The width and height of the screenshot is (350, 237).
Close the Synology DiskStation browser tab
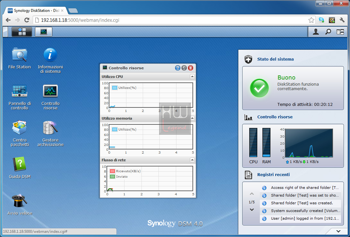pos(62,11)
